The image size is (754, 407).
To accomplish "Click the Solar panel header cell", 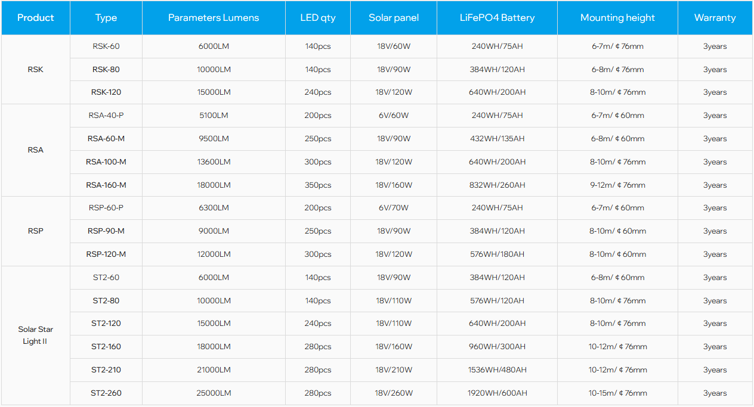I will coord(394,18).
